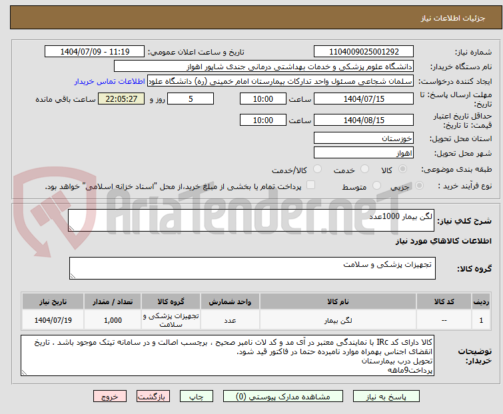This screenshot has height=414, width=503.
Task: Click the quantity cell 1,000
Action: tap(113, 320)
